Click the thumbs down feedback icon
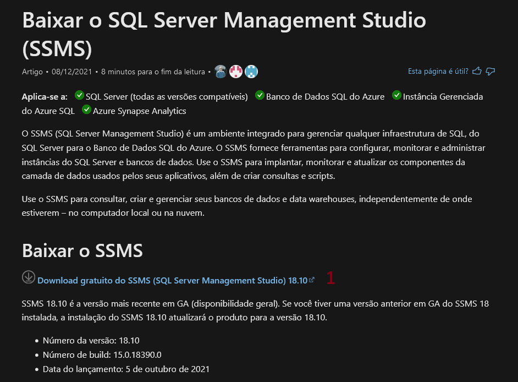The height and width of the screenshot is (382, 518). coord(491,71)
